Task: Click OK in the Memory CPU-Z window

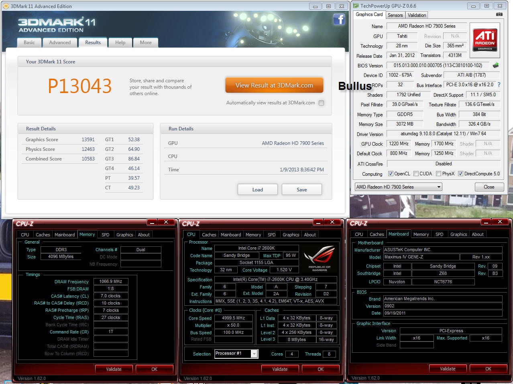Action: (x=154, y=369)
